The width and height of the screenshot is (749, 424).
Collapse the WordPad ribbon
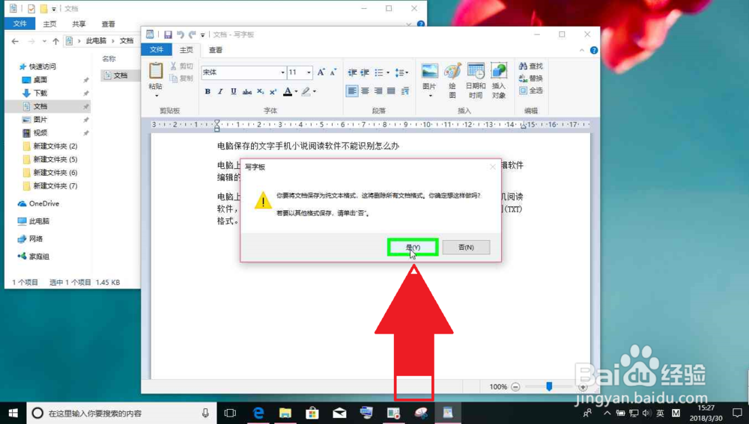(x=581, y=50)
